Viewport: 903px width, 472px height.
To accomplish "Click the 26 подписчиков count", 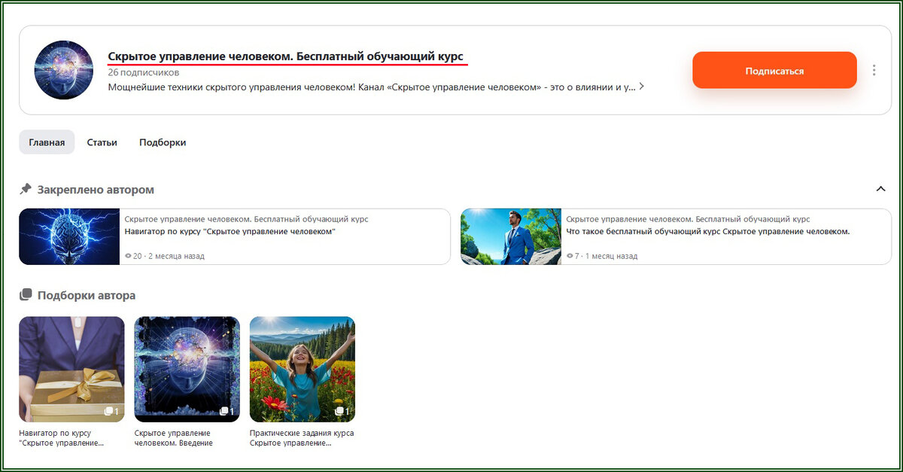I will (144, 72).
